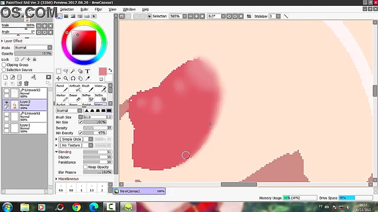Select the Text tool
The width and height of the screenshot is (378, 212).
coord(87,71)
